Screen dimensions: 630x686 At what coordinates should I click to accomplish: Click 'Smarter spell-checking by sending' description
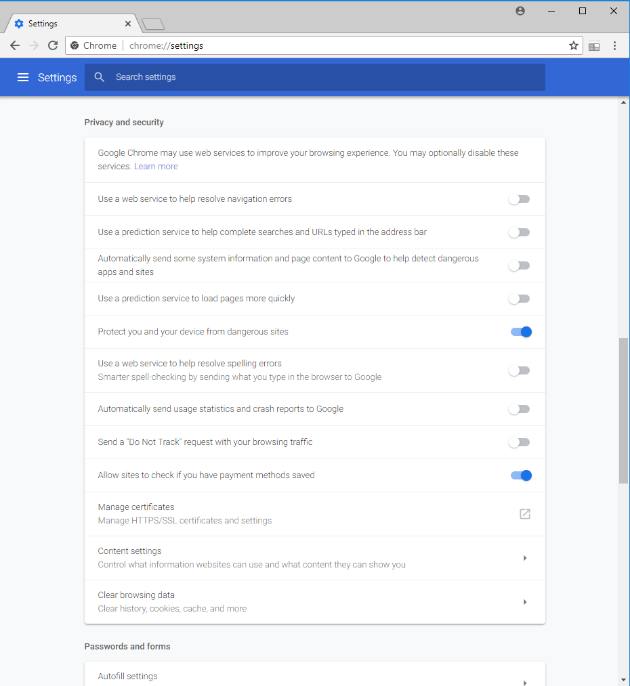coord(240,377)
